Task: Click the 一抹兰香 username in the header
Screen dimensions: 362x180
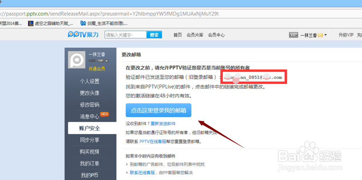Action: tap(308, 35)
